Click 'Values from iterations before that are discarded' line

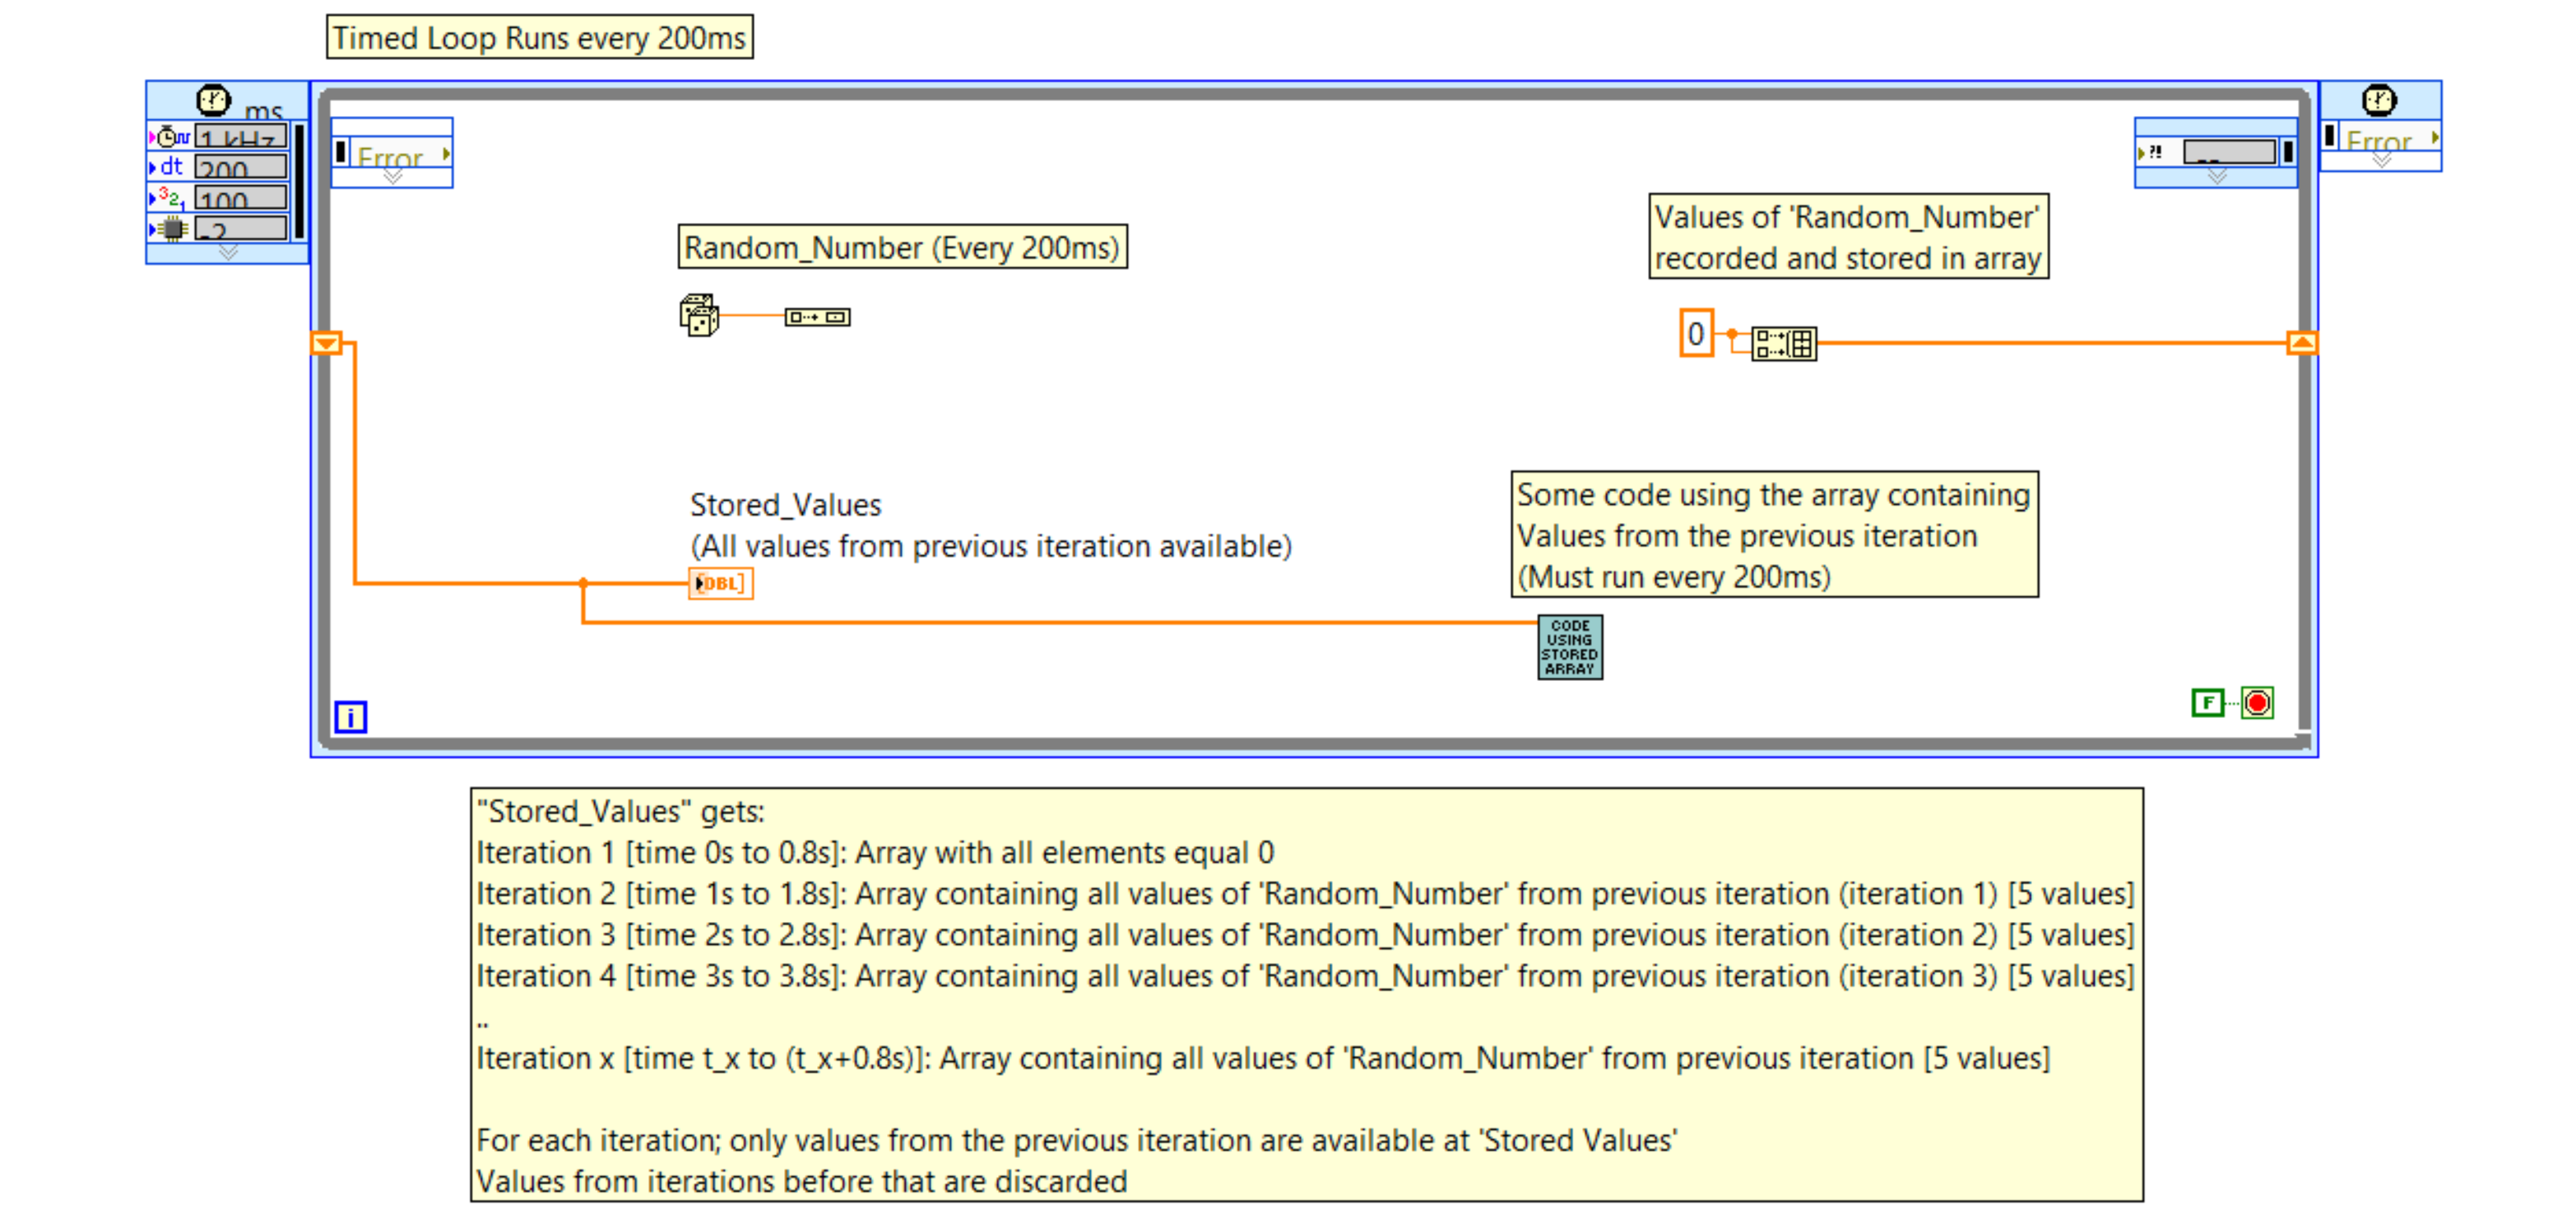coord(801,1181)
